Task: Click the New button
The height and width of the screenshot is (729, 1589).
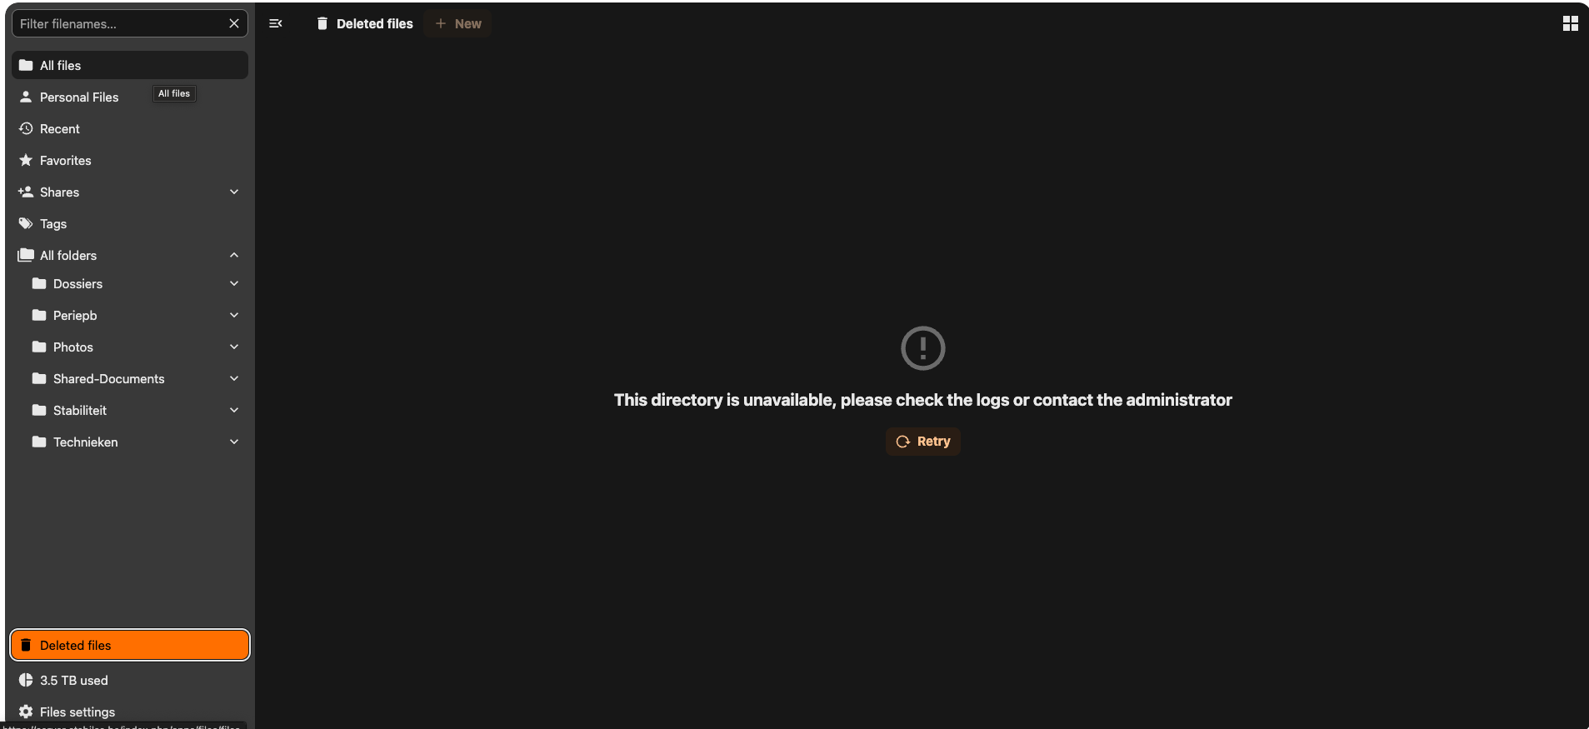Action: click(457, 23)
